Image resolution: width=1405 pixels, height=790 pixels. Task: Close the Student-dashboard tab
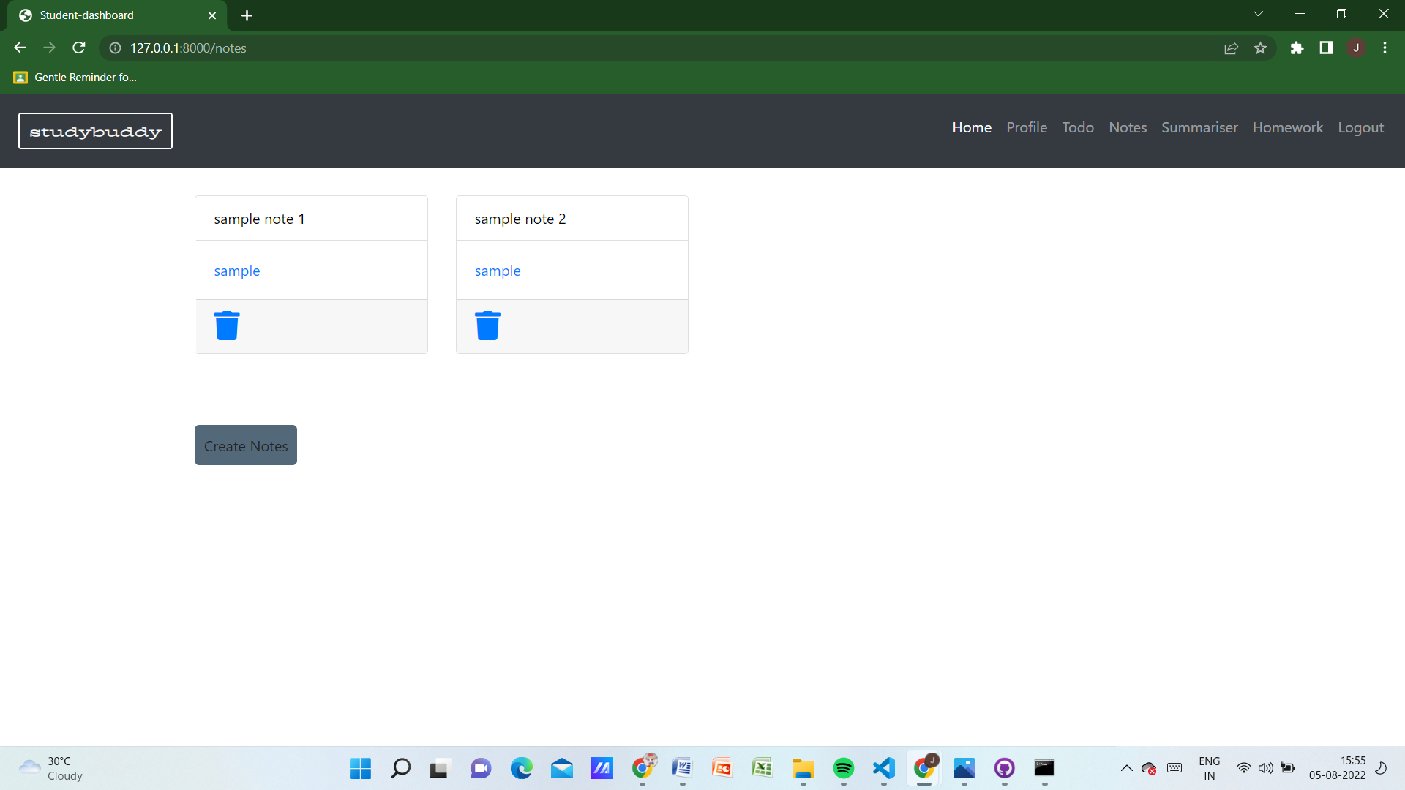(x=212, y=15)
